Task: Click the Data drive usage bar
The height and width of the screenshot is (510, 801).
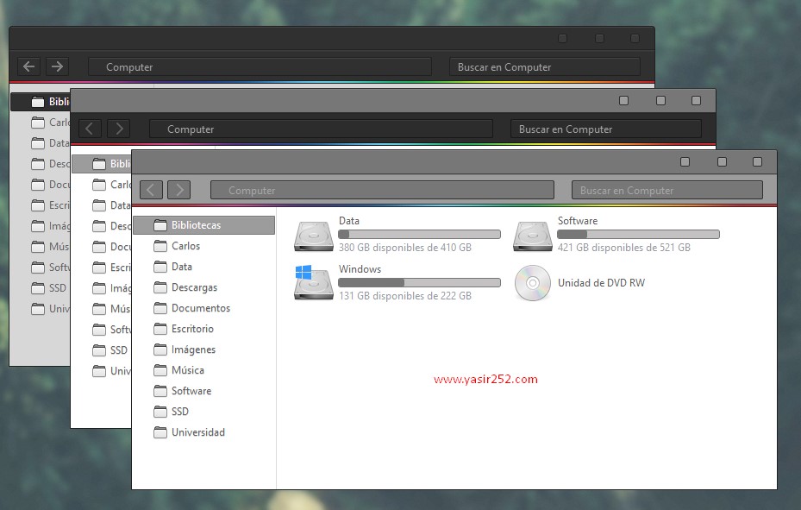Action: pos(419,234)
